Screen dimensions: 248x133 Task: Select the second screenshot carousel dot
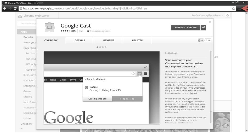click(100, 47)
